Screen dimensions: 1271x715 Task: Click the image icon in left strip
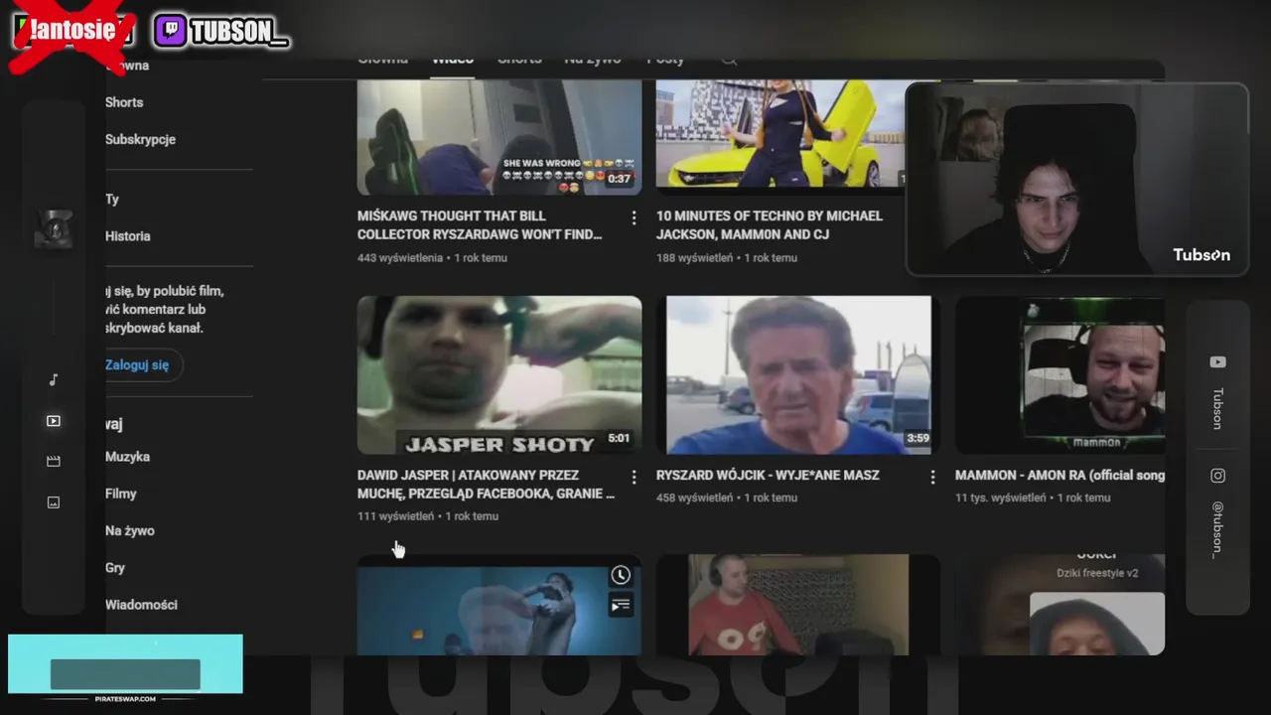click(54, 502)
